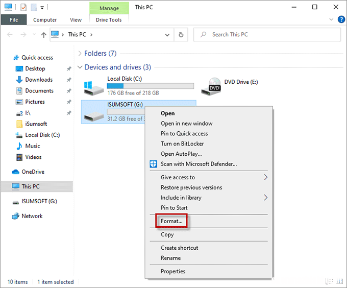
Task: Expand the ribbon with the chevron
Action: tap(331, 19)
